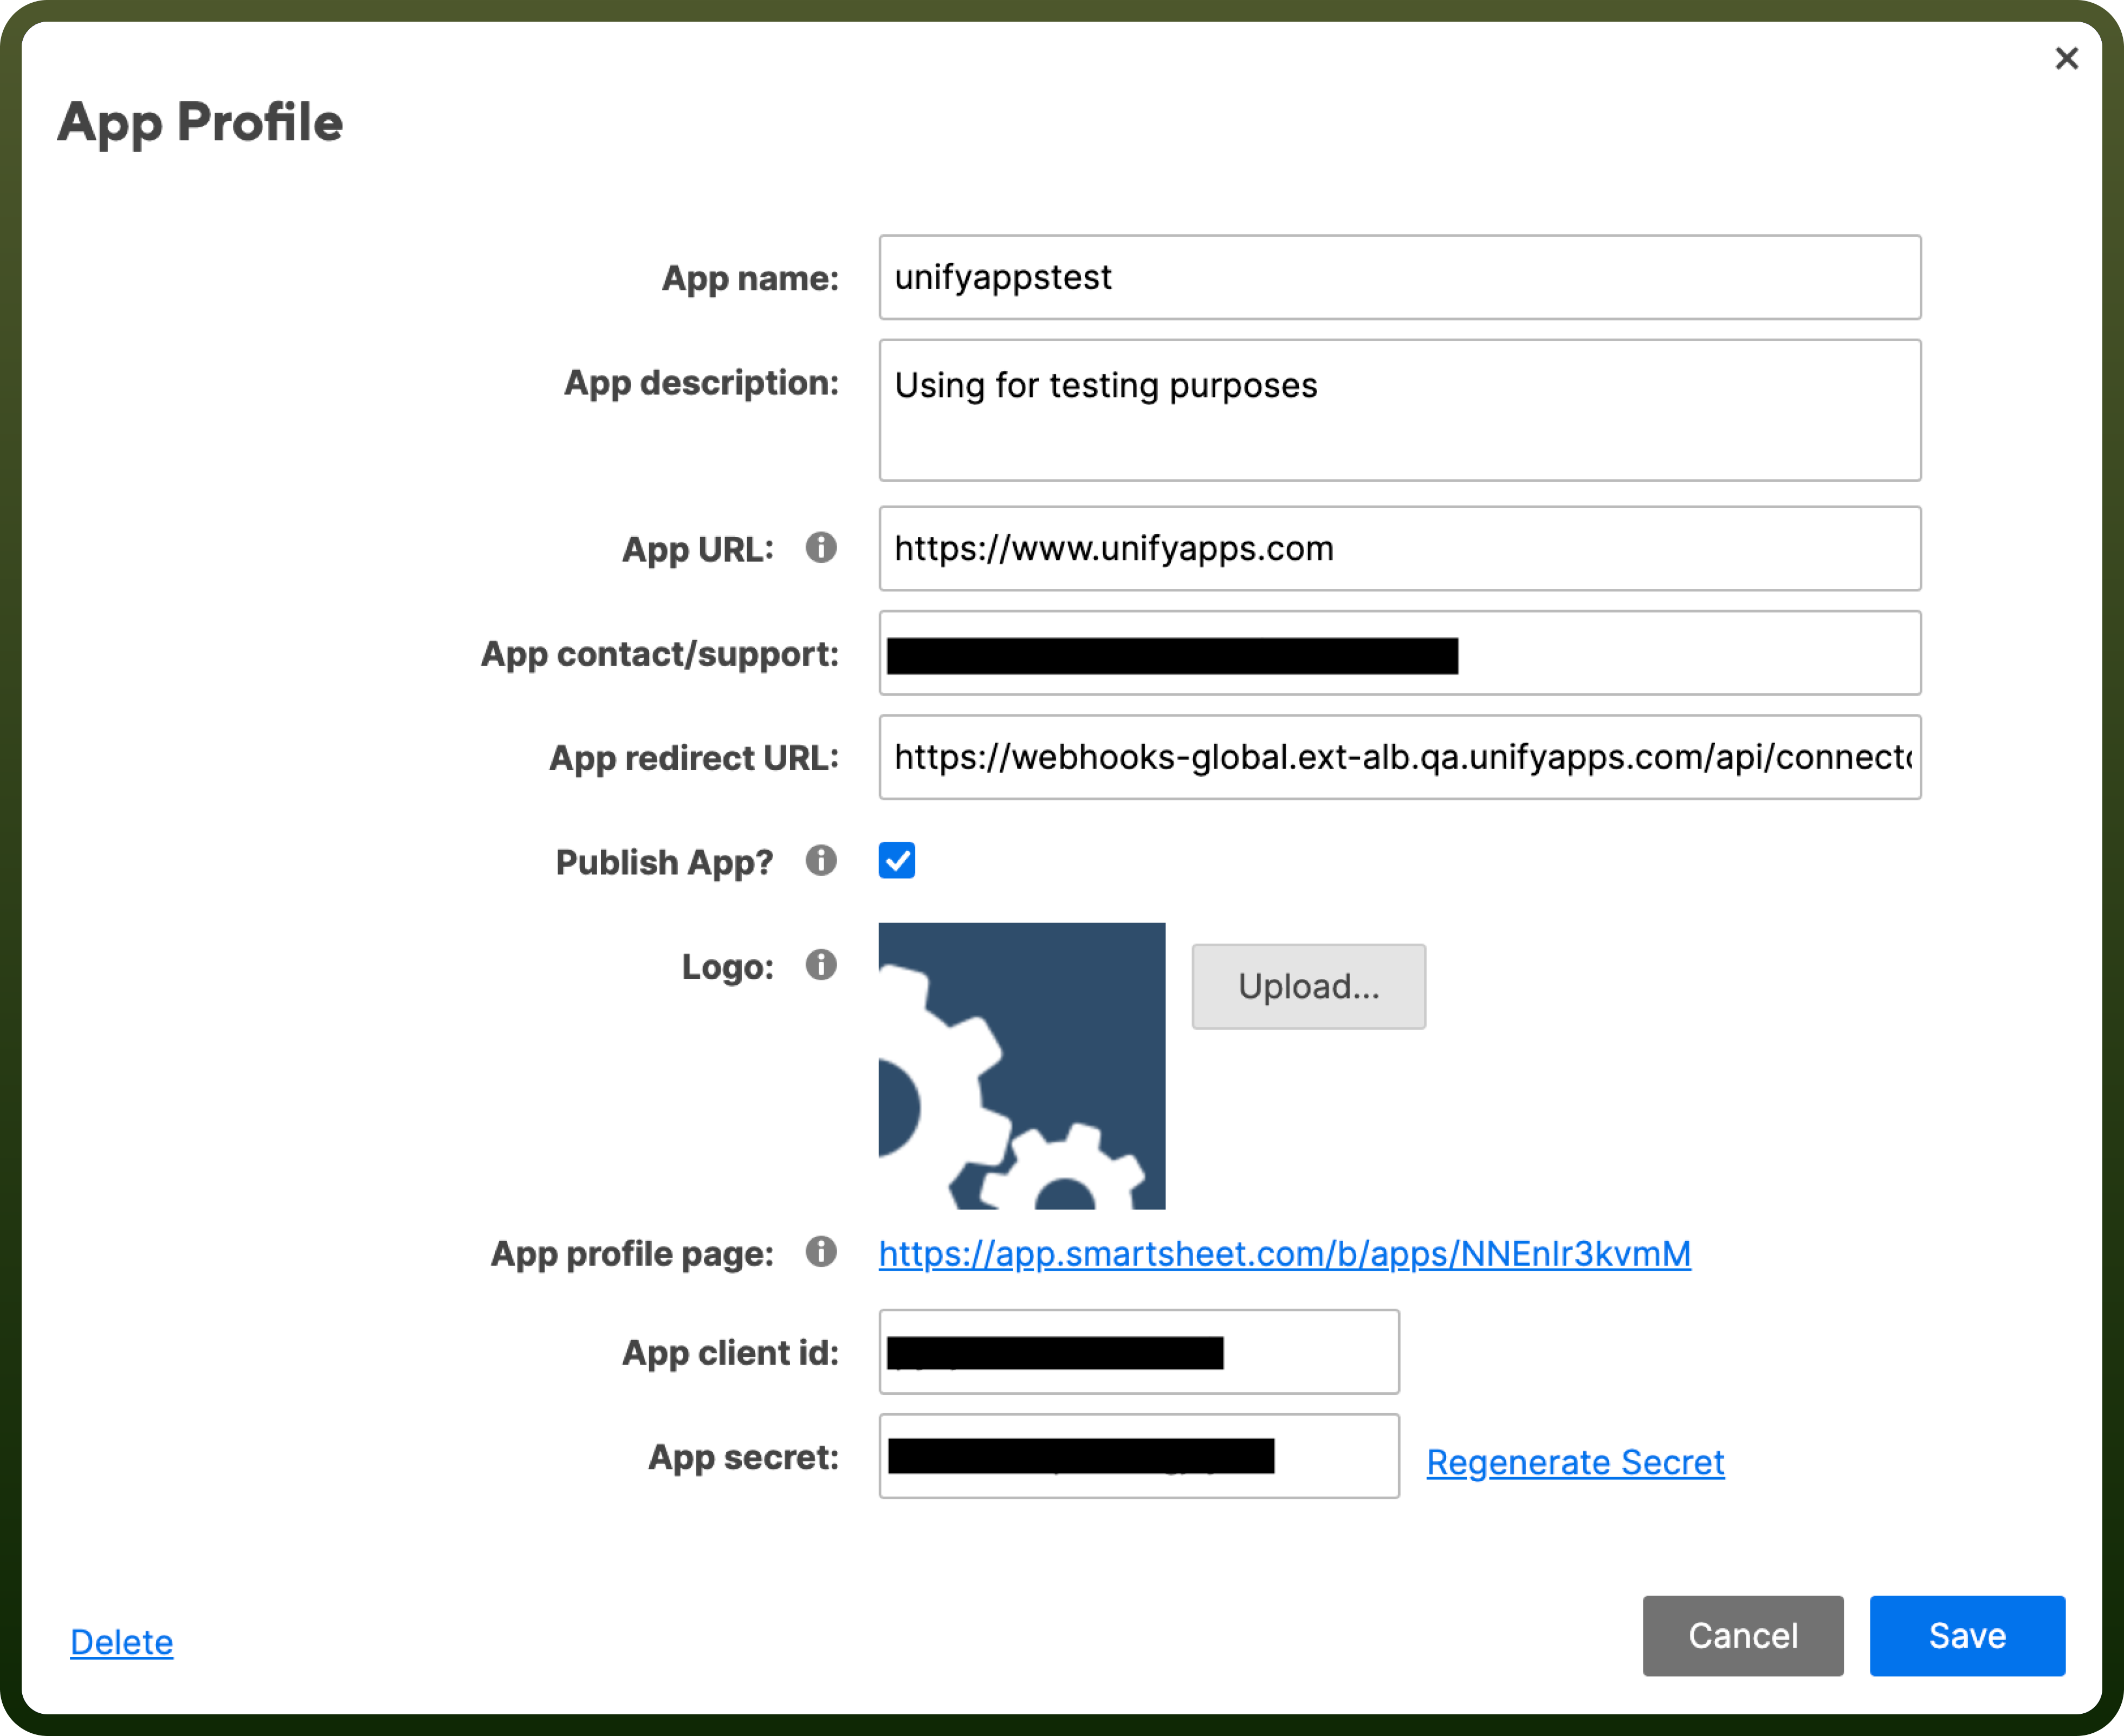Select the App URL input field
This screenshot has height=1736, width=2124.
[x=1400, y=548]
